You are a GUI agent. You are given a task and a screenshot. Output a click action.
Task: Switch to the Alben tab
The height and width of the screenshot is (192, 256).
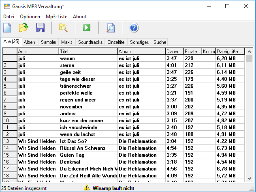tap(29, 42)
